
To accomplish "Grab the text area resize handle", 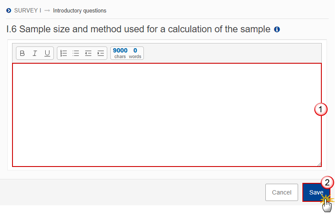I will tap(319, 164).
